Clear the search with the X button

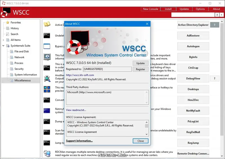pos(217,15)
